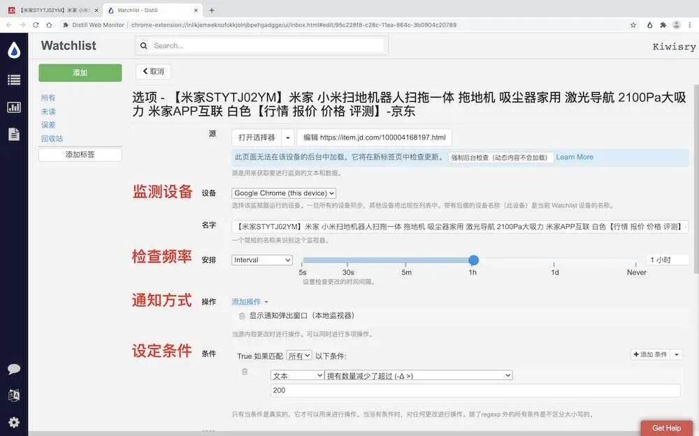699x436 pixels.
Task: Open the arrow beside 添加条件
Action: click(677, 354)
